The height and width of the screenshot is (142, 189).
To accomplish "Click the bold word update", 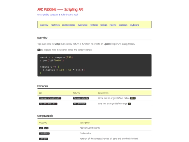I will (107, 44).
